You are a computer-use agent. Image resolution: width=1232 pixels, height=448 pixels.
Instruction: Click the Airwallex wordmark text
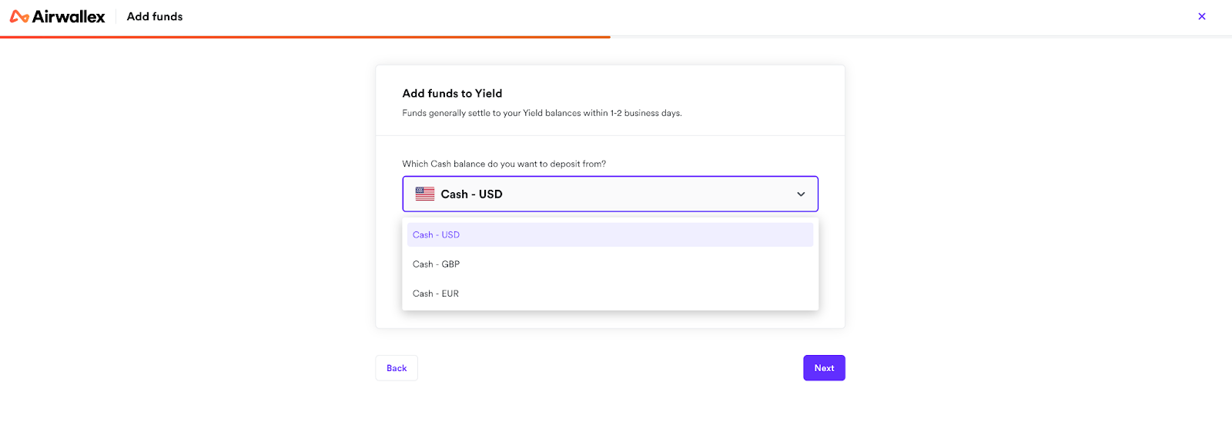[69, 17]
